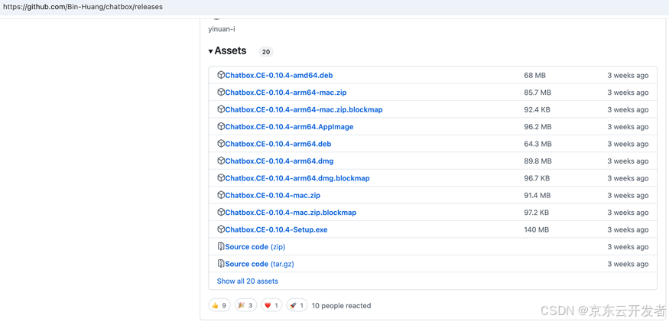Download Chatbox.CE-0.10.4-arm64.AppImage
Viewport: 669px width, 322px height.
289,127
